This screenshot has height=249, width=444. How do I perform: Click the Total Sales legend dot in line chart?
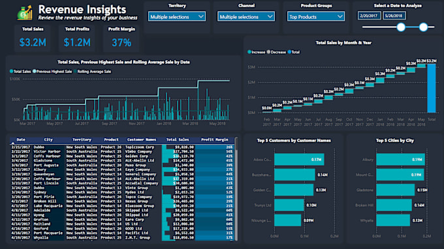pos(12,72)
